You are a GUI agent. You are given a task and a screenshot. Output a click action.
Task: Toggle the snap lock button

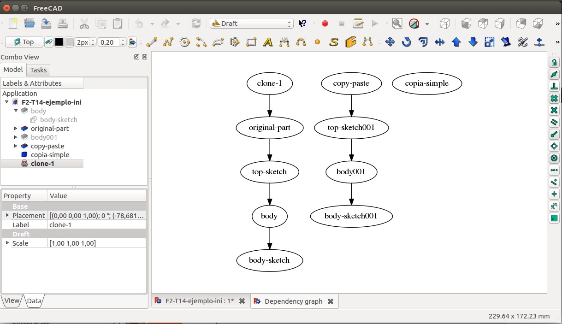click(x=554, y=62)
